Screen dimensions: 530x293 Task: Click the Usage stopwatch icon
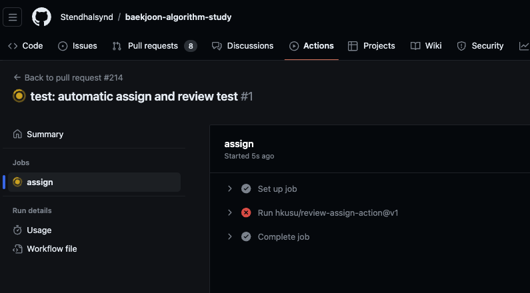tap(17, 230)
